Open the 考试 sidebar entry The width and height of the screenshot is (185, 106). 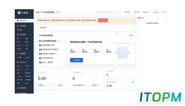[x=18, y=70]
